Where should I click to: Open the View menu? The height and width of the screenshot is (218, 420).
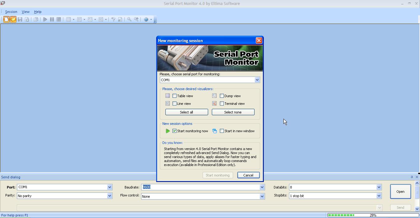tap(26, 12)
